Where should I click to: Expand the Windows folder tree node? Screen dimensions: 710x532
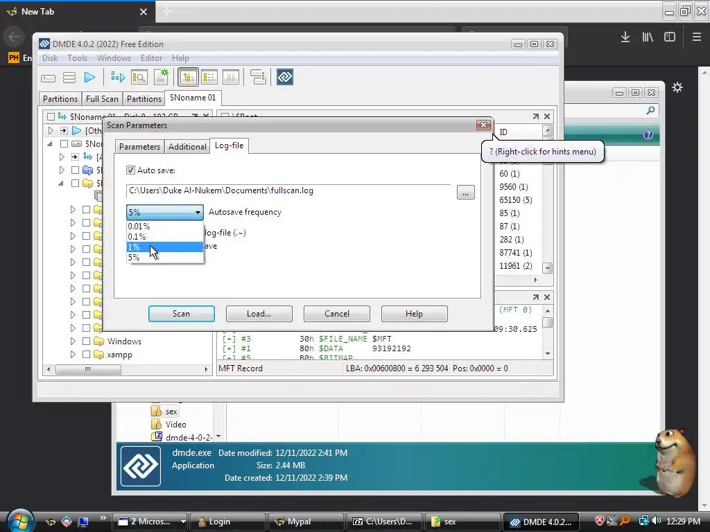coord(72,341)
